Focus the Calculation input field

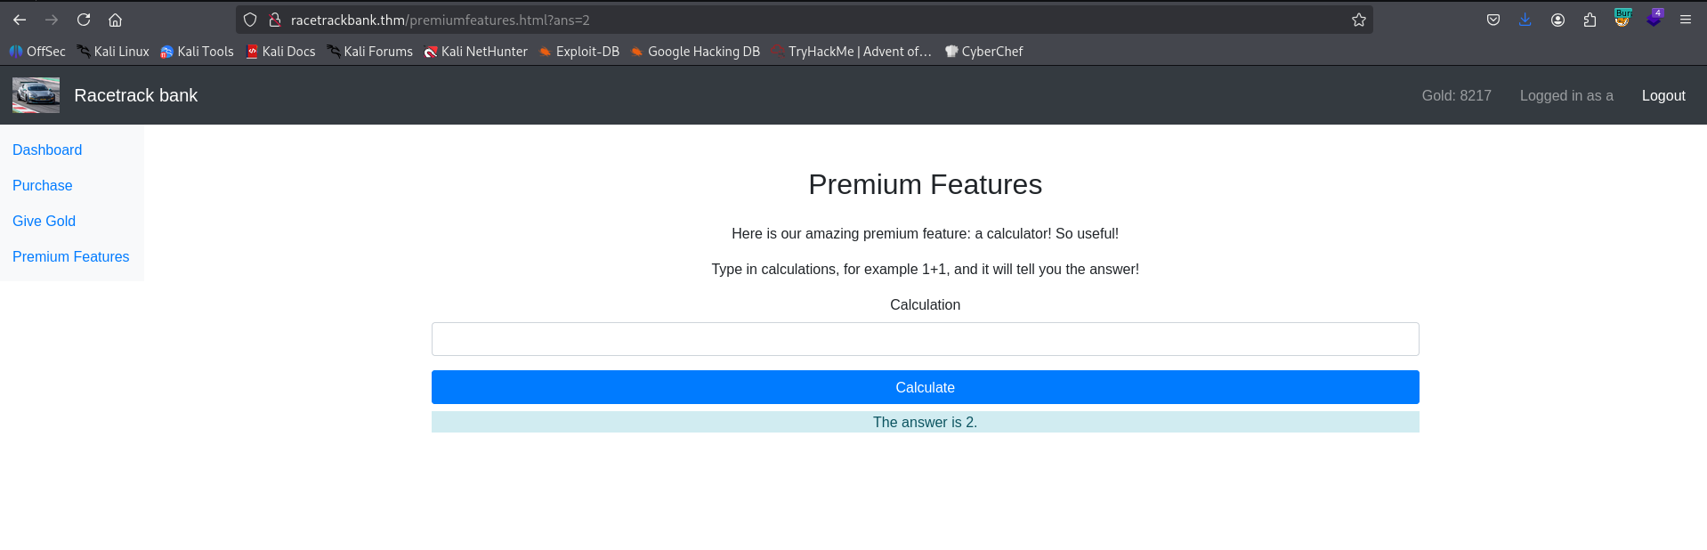(925, 339)
